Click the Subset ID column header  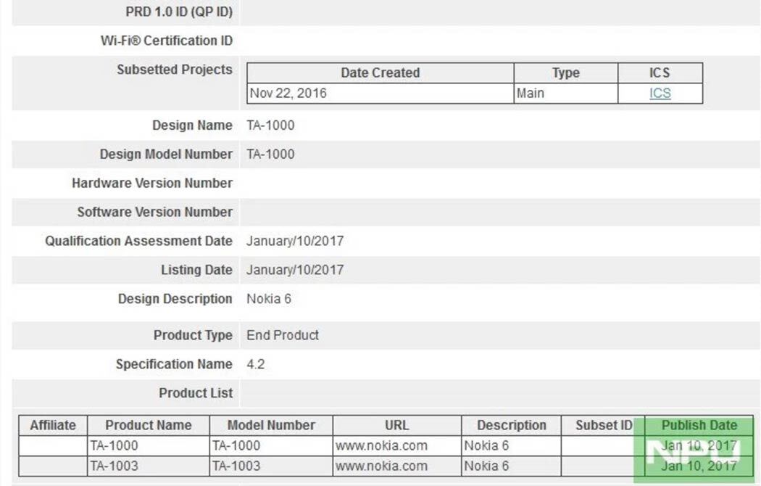coord(604,425)
